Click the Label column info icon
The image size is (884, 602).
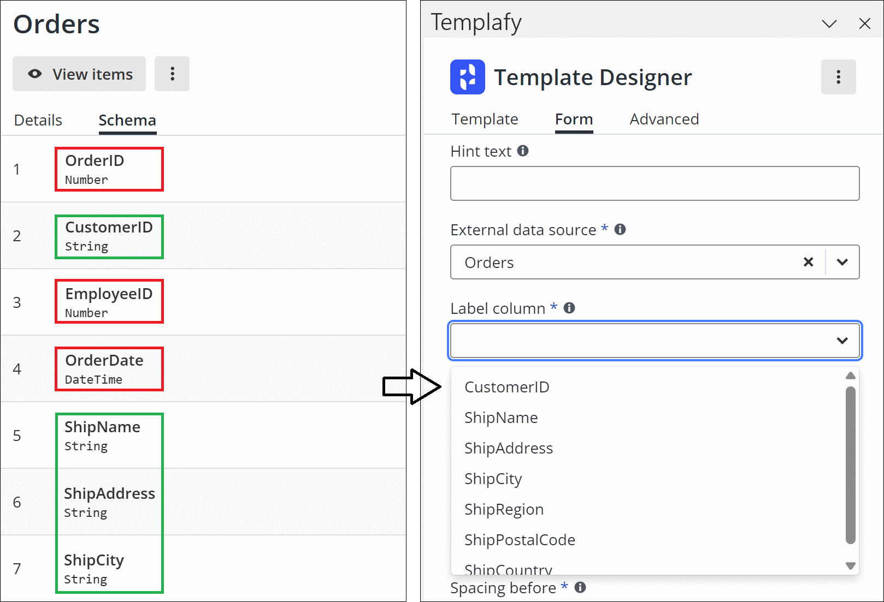point(569,308)
